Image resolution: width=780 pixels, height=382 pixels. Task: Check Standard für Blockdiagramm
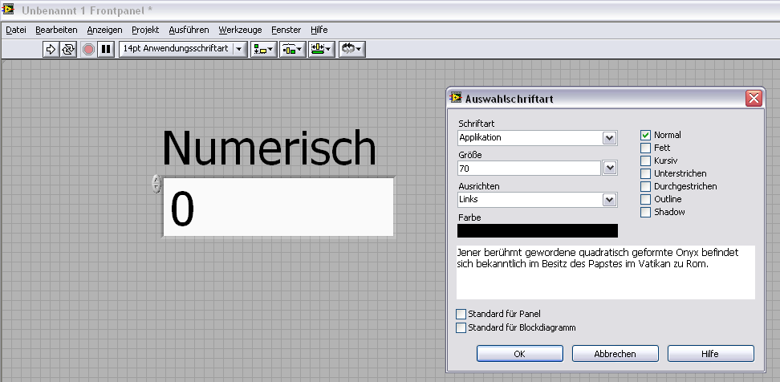pos(461,327)
